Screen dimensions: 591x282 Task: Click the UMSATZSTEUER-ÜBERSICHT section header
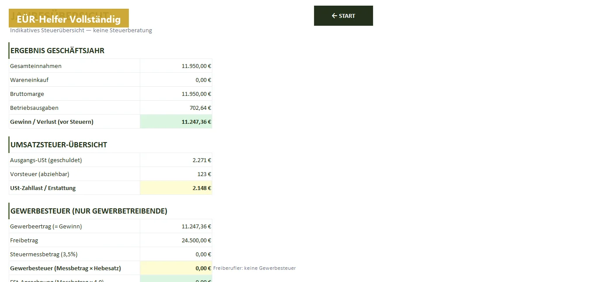coord(59,145)
